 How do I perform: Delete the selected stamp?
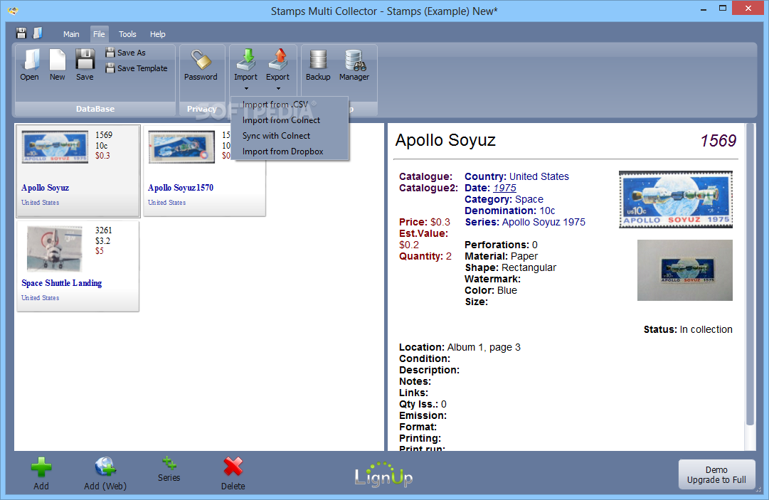coord(233,473)
